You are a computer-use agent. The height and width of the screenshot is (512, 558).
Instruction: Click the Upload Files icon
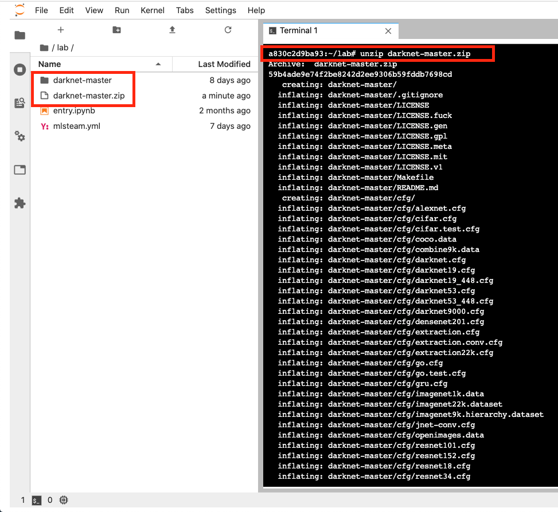pyautogui.click(x=172, y=30)
